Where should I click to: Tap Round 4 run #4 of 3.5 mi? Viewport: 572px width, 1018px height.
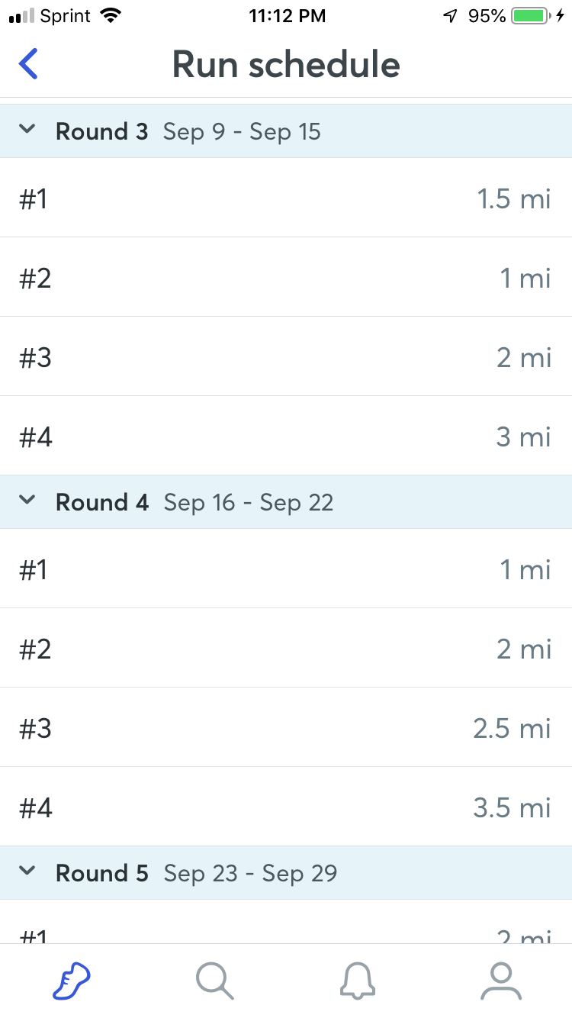click(286, 807)
